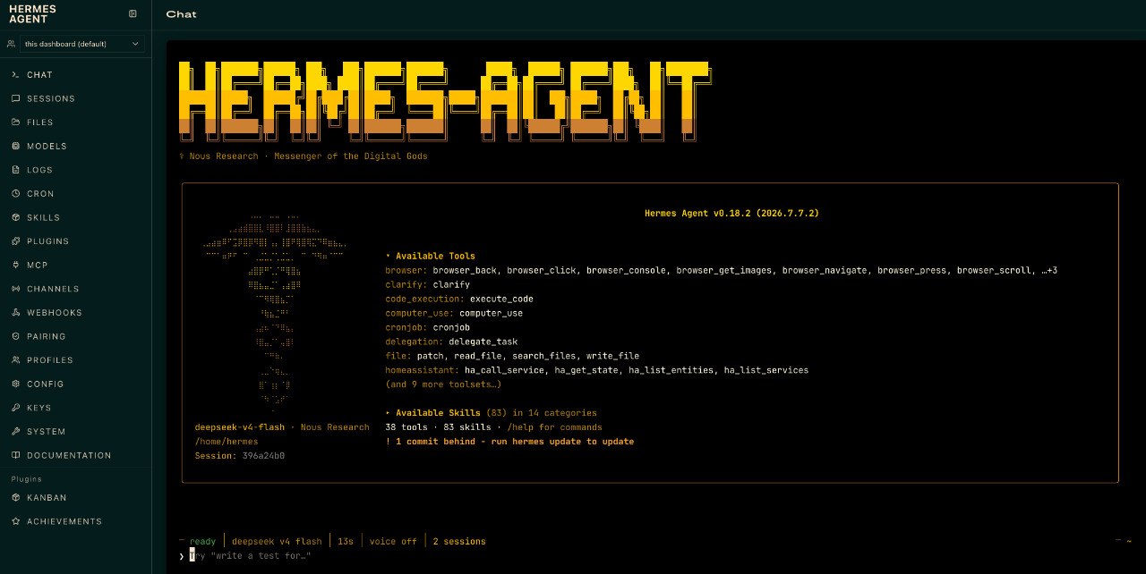Open the Kanban plugin
The width and height of the screenshot is (1146, 574).
coord(76,497)
